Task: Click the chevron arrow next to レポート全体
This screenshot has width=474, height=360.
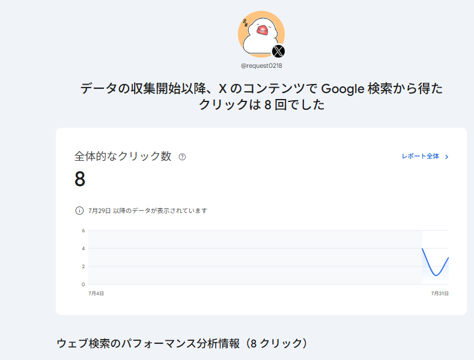Action: [x=446, y=157]
